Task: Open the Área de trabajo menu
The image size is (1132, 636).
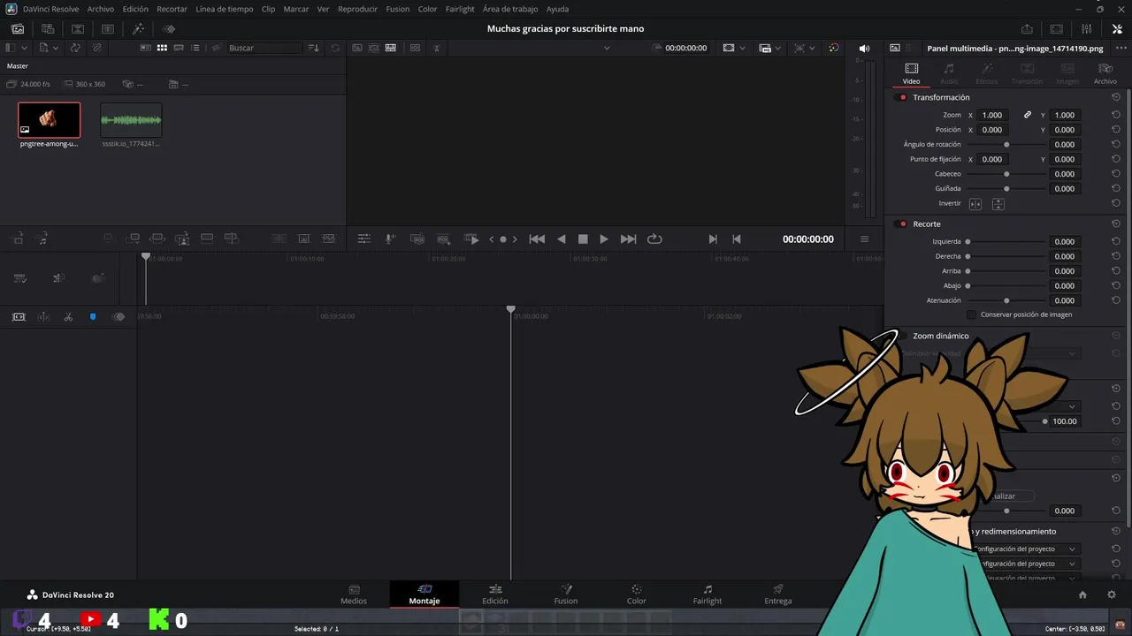Action: 510,9
